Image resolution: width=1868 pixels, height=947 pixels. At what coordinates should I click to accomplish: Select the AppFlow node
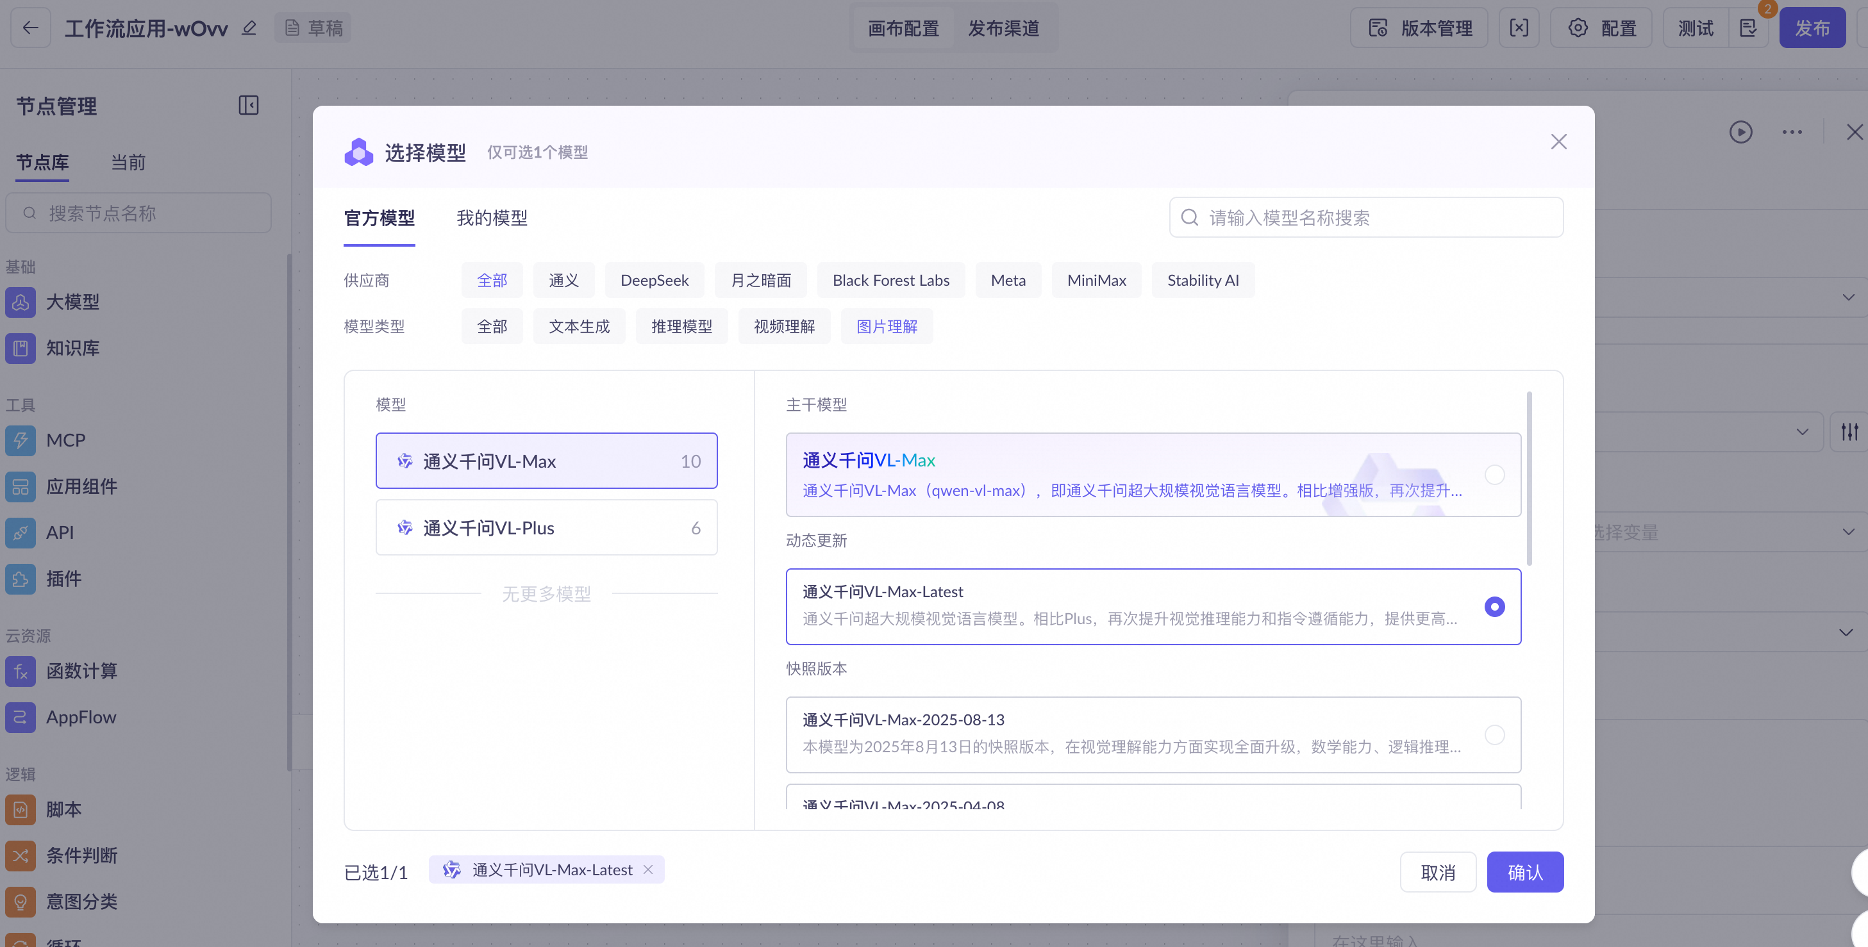coord(61,718)
